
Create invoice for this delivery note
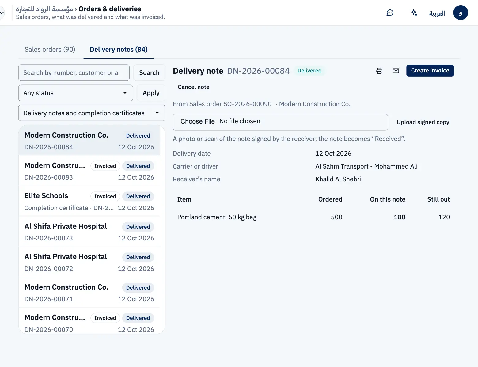[x=430, y=71]
